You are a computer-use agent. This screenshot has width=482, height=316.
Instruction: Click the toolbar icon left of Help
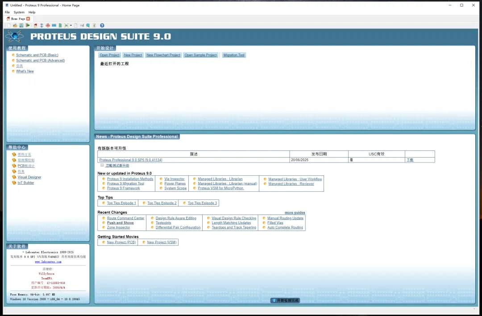click(94, 25)
